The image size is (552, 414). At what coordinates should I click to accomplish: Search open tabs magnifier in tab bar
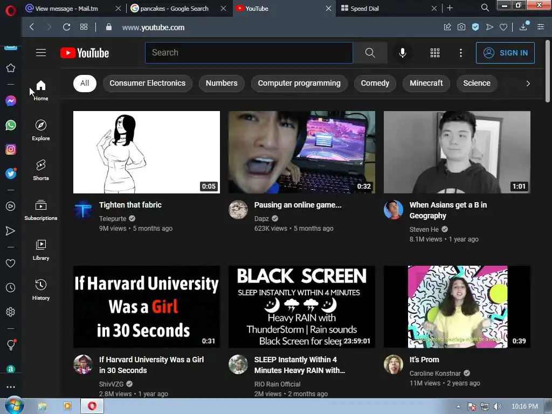tap(485, 8)
